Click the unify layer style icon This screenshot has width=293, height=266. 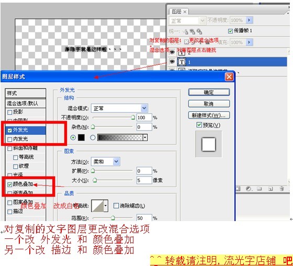point(199,31)
